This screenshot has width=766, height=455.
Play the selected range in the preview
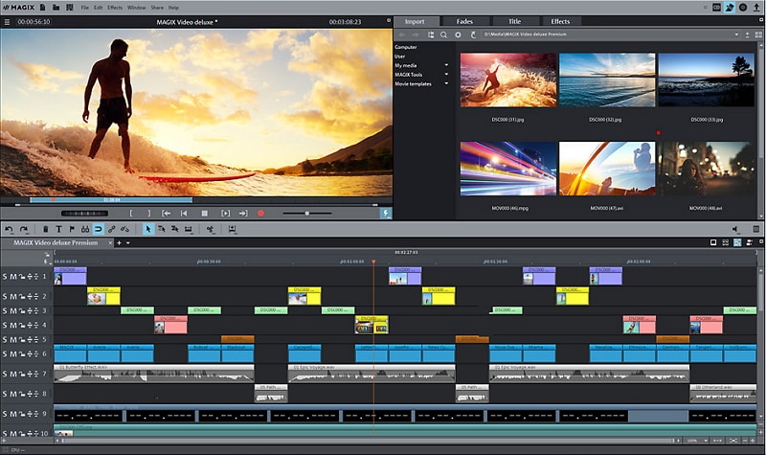[x=225, y=213]
